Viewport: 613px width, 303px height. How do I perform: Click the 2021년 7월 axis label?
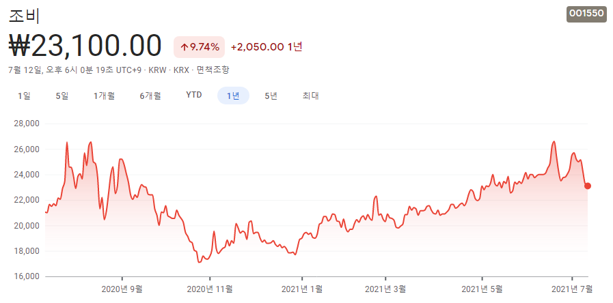pyautogui.click(x=572, y=289)
